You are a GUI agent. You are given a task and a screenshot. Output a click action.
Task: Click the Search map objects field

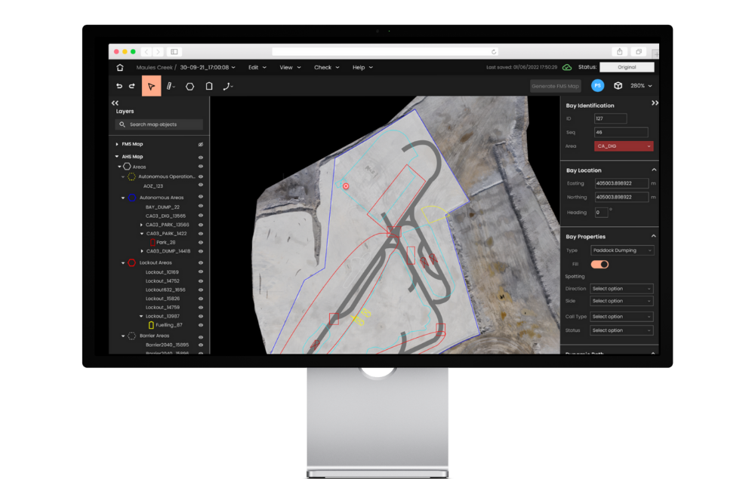point(160,124)
